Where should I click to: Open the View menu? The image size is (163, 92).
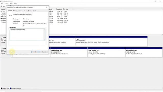coord(11,4)
